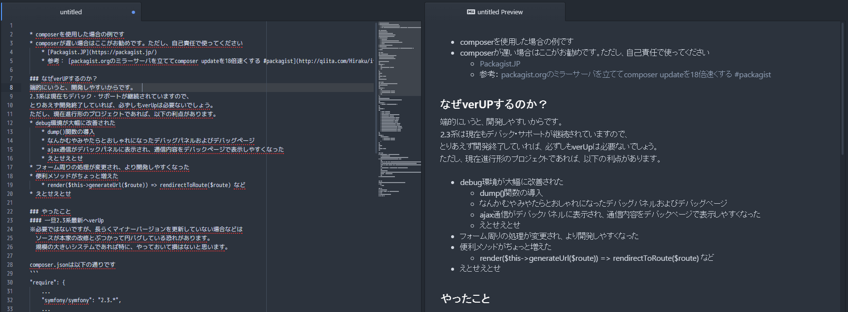Screen dimensions: 848x312
Task: Click the blue modified dot on untitled tab
Action: click(133, 12)
